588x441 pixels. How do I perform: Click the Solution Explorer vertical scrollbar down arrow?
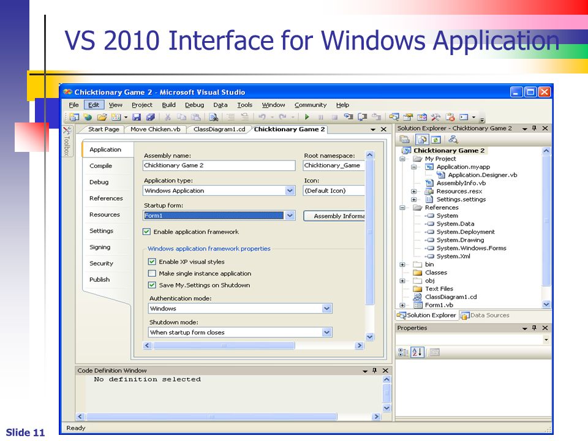pyautogui.click(x=546, y=304)
